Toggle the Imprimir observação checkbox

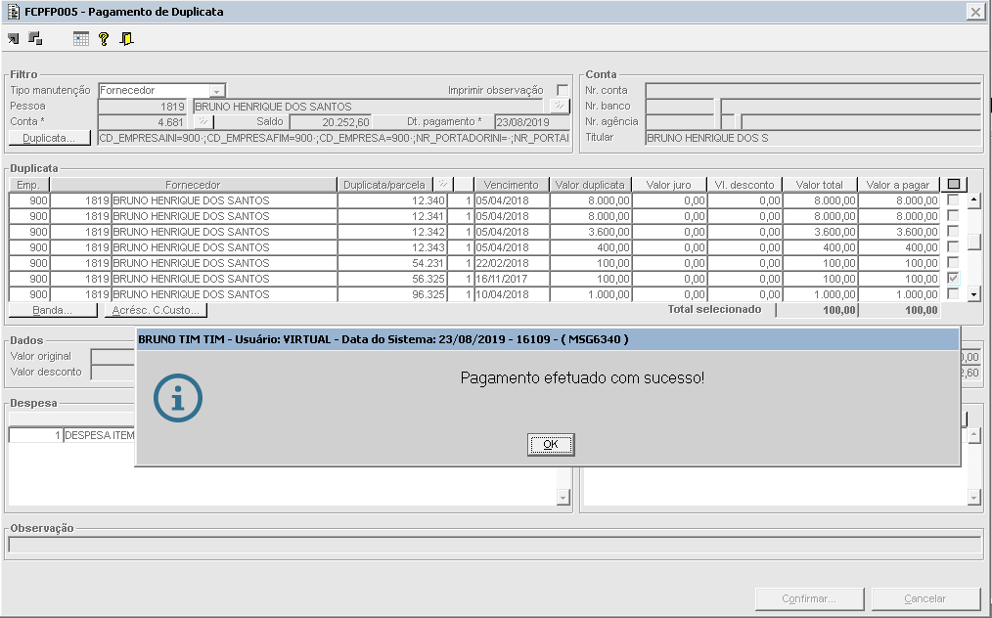click(x=562, y=91)
